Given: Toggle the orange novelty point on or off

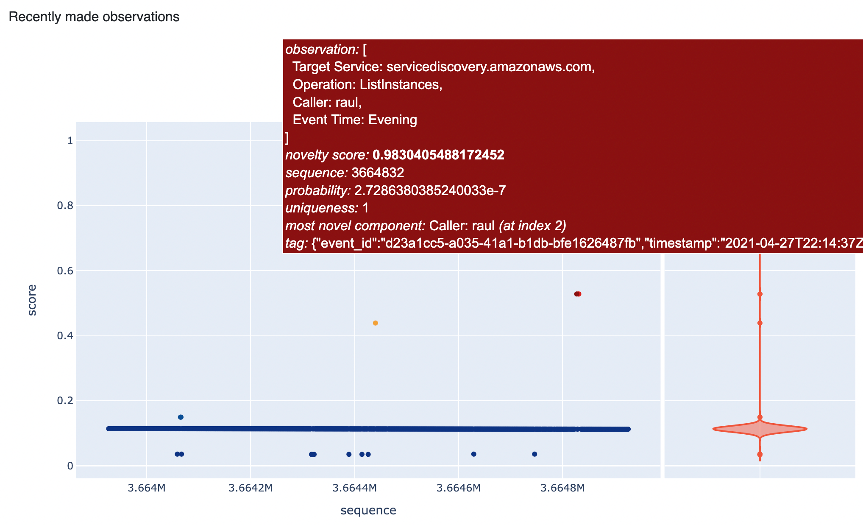Looking at the screenshot, I should pos(375,323).
